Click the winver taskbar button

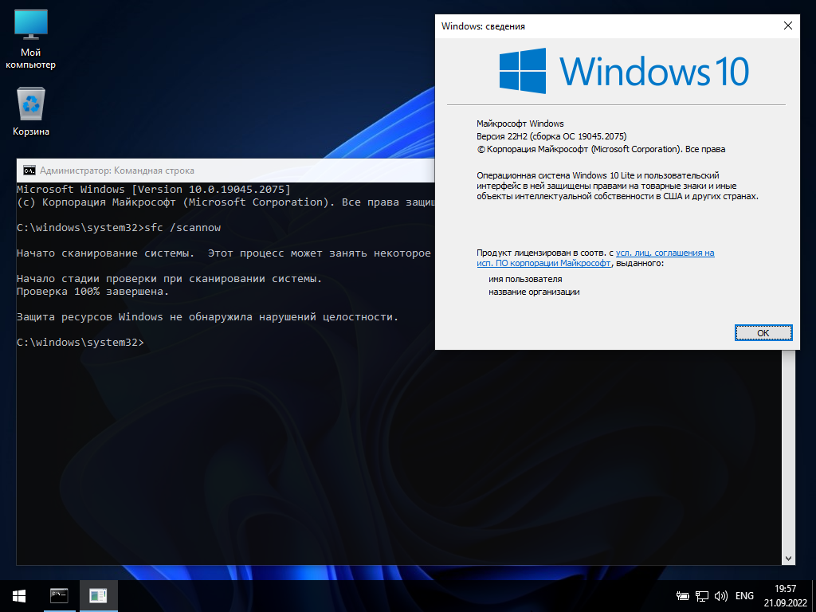[99, 595]
